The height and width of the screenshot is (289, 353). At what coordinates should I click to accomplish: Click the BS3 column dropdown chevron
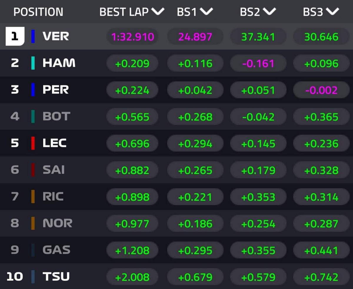[332, 12]
